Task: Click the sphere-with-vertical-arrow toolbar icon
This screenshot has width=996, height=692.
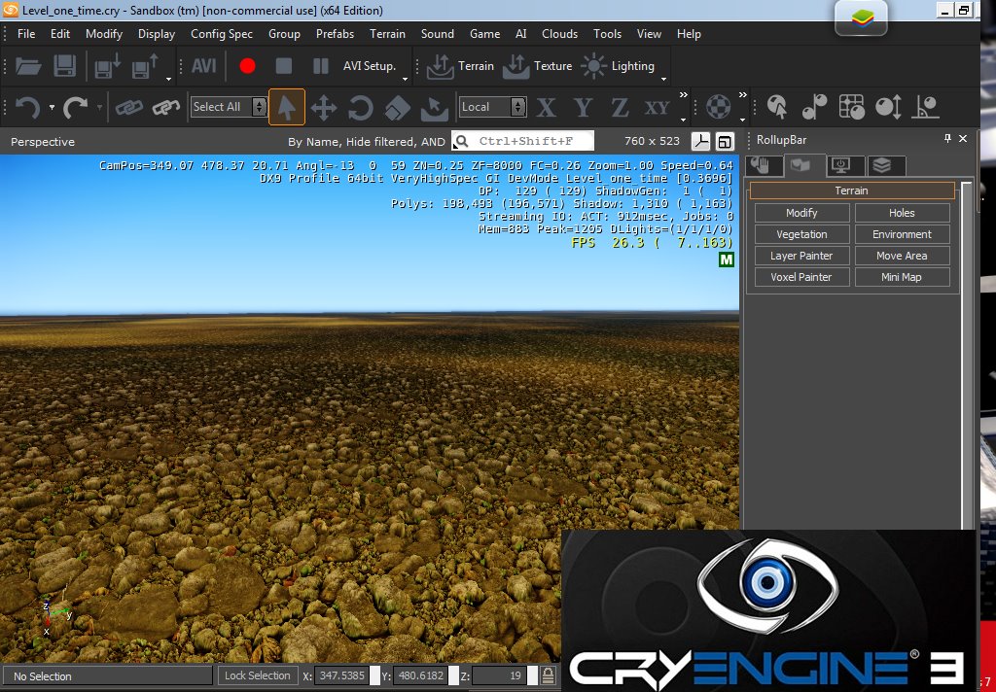Action: (888, 107)
